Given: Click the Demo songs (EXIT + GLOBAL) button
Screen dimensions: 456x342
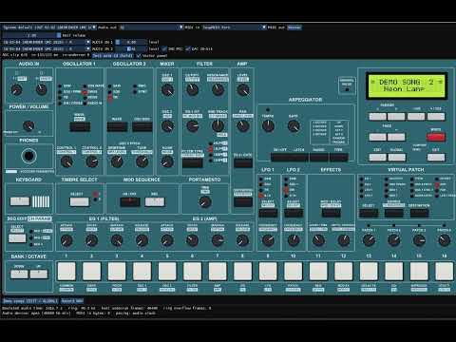Looking at the screenshot, I should [30, 301].
